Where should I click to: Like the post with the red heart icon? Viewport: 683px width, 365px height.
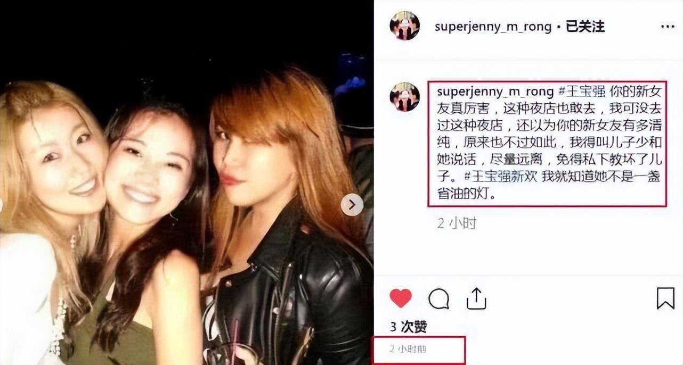pos(401,298)
